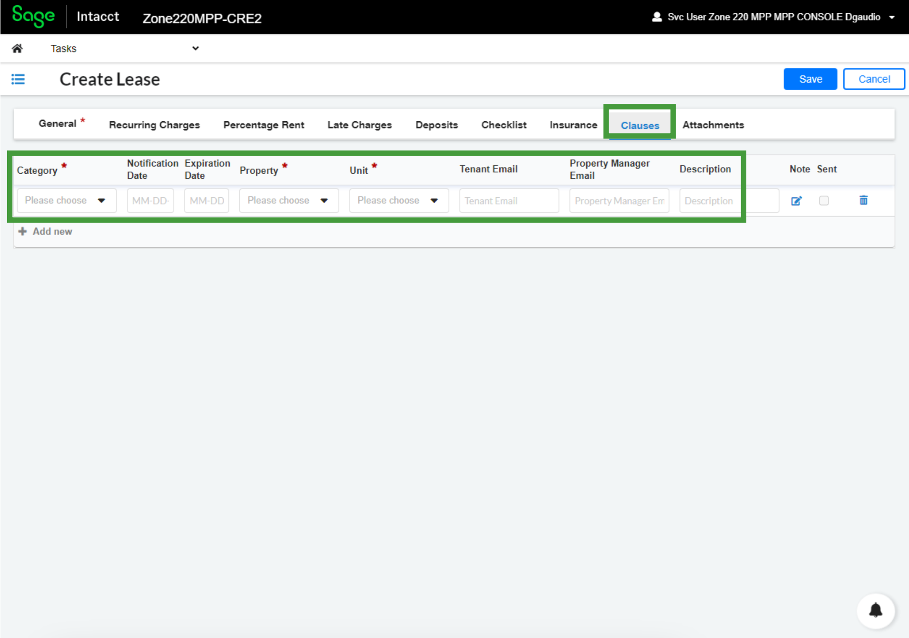Screen dimensions: 909x638
Task: Switch to the Recurring Charges tab
Action: pos(154,125)
